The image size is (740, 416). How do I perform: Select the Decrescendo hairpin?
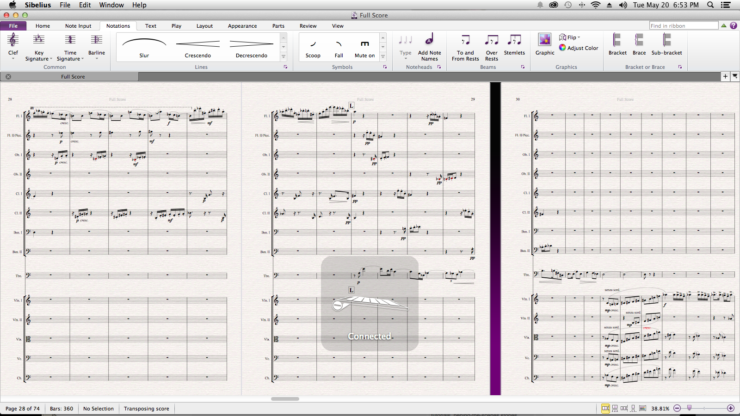coord(252,47)
